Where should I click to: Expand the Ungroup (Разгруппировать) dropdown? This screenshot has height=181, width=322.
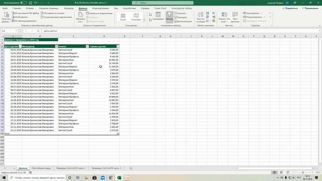264,17
